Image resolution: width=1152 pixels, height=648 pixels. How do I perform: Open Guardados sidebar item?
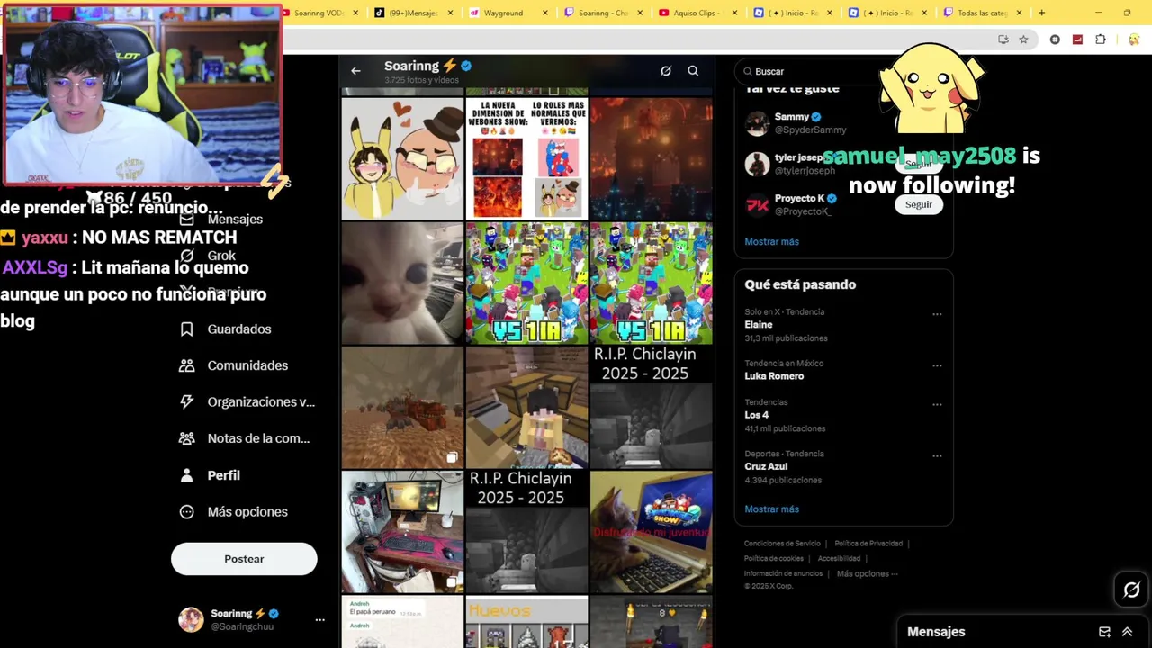click(x=239, y=329)
